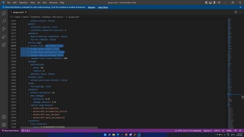Screen dimensions: 244x137
Task: Open the Manage gear icon
Action: point(4,124)
